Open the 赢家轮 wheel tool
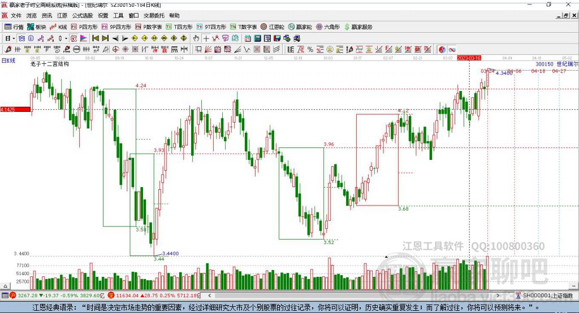Image resolution: width=579 pixels, height=313 pixels. pos(300,27)
